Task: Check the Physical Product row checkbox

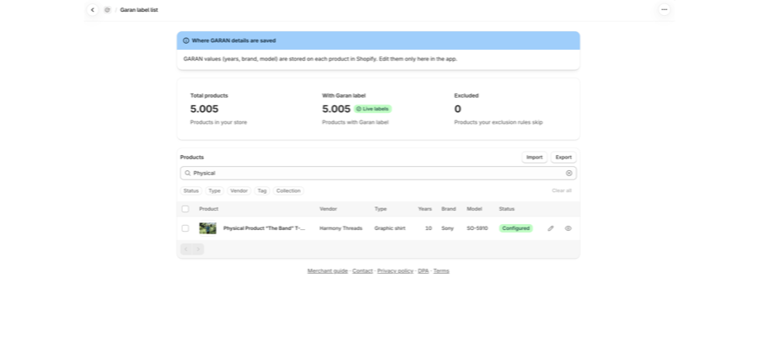Action: 186,228
